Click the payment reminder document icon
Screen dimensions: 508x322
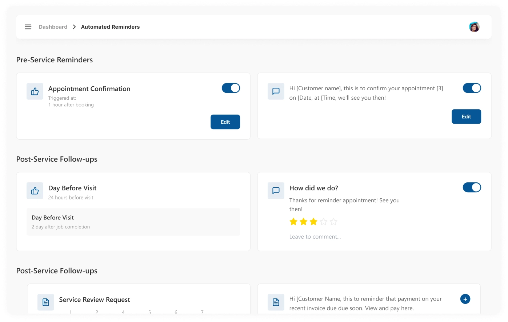click(x=276, y=302)
